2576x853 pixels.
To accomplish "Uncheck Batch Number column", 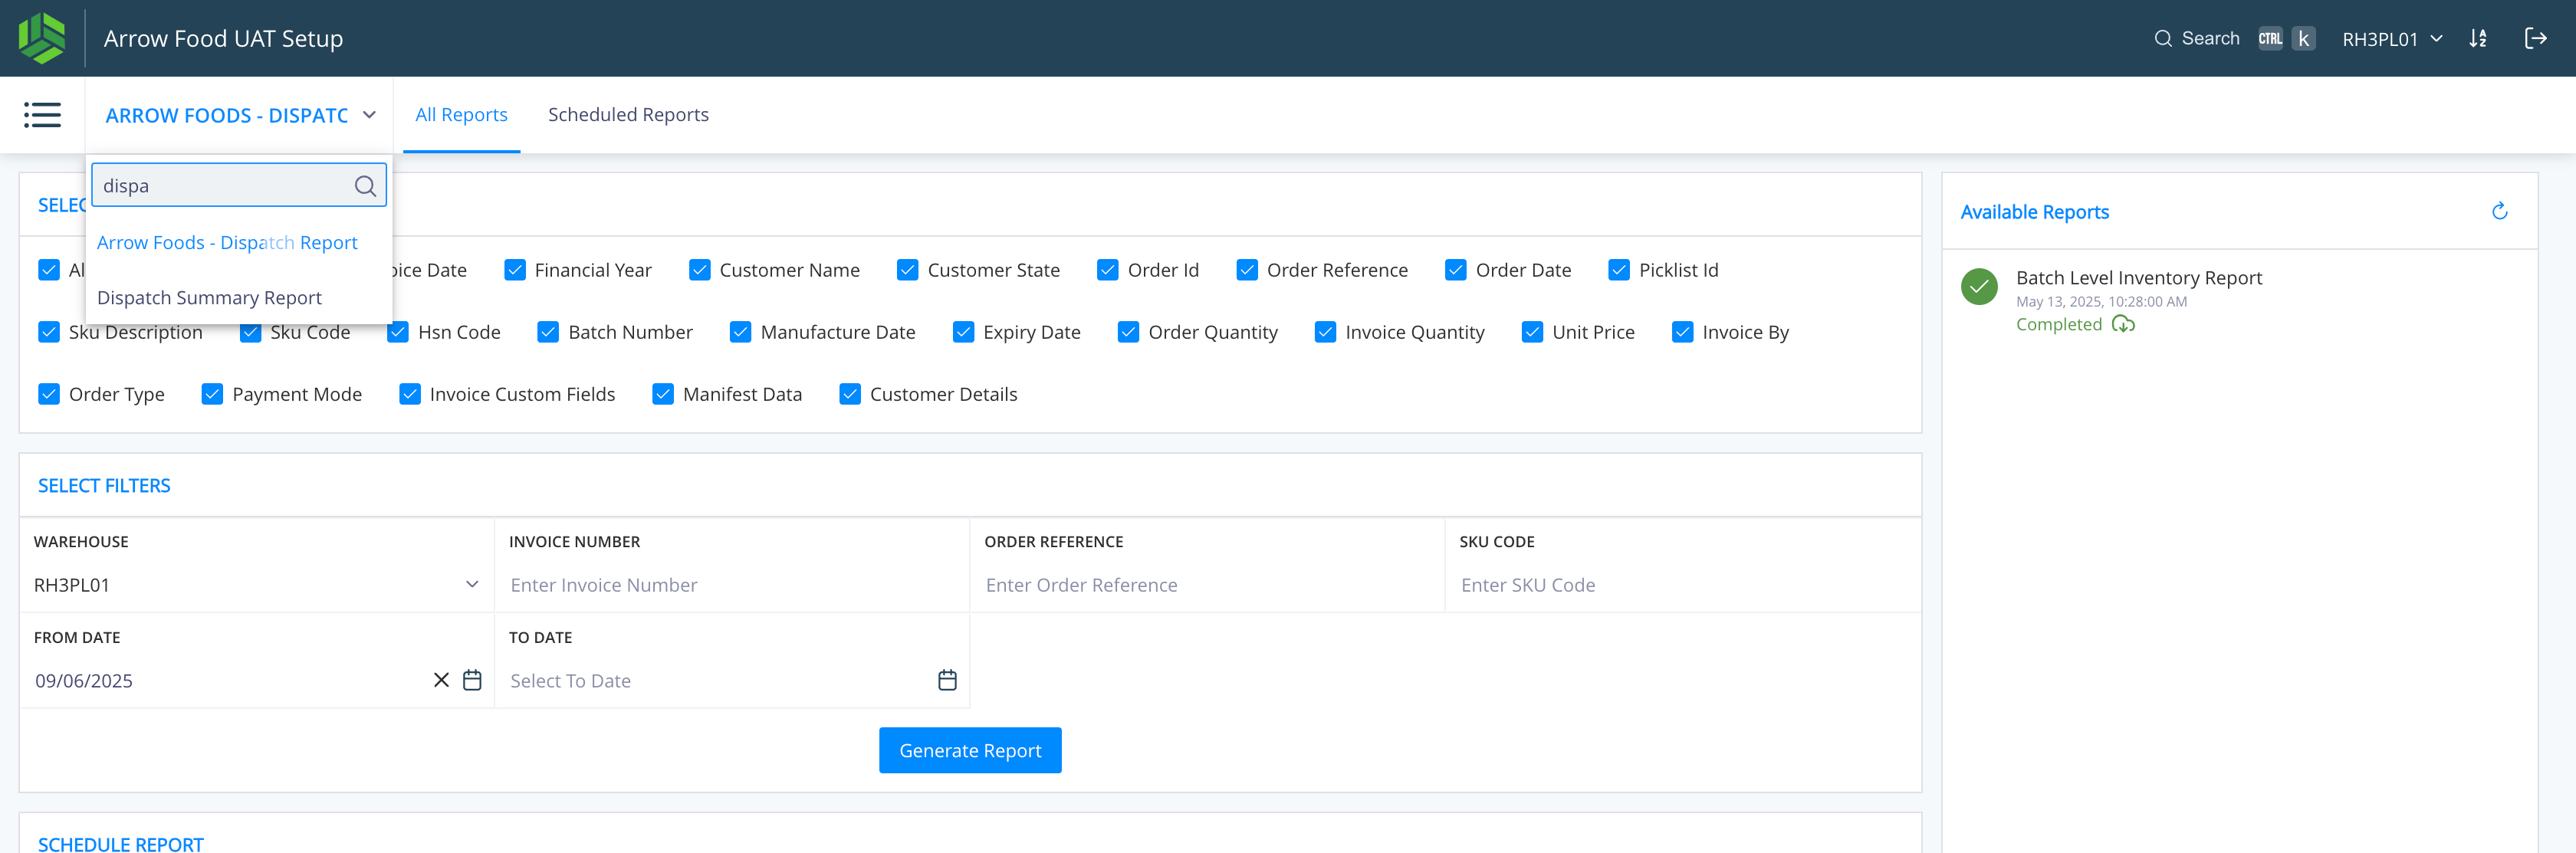I will point(548,332).
